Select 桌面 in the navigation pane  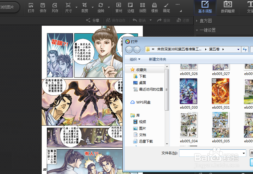pyautogui.click(x=140, y=83)
